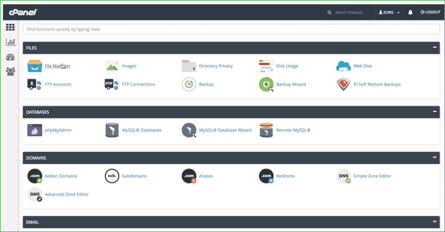The image size is (445, 232).
Task: Collapse the Email section
Action: pos(434,222)
